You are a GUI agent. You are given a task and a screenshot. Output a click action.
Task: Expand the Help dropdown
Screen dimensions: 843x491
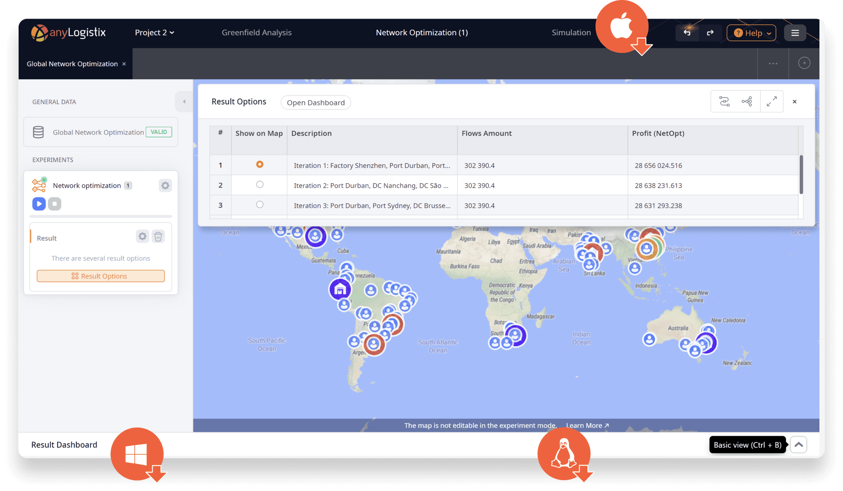click(x=751, y=33)
